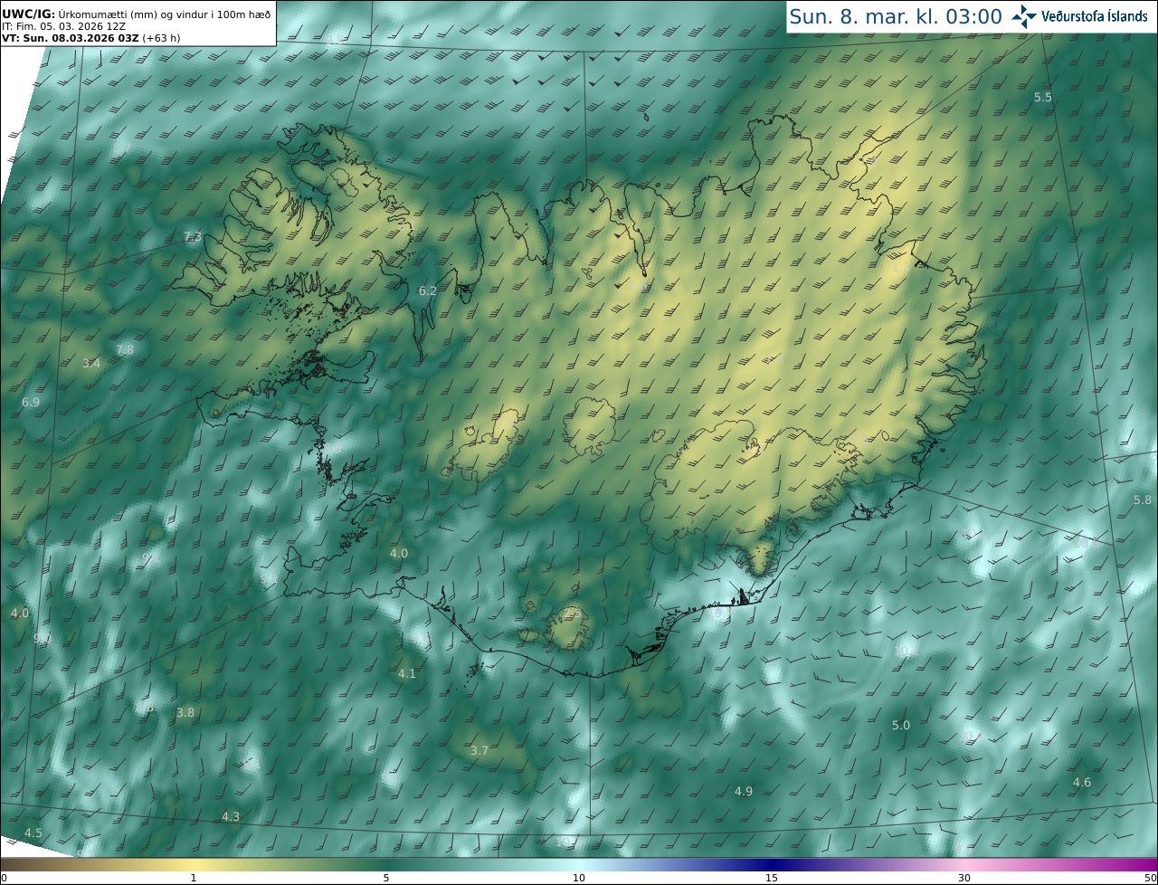Screen dimensions: 1158x885
Task: Click the 3.7 value label on map
Action: (x=479, y=750)
